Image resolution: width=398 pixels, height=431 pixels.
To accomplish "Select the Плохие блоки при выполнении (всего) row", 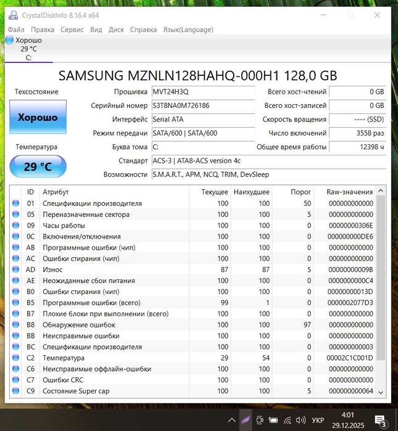I will (x=193, y=314).
